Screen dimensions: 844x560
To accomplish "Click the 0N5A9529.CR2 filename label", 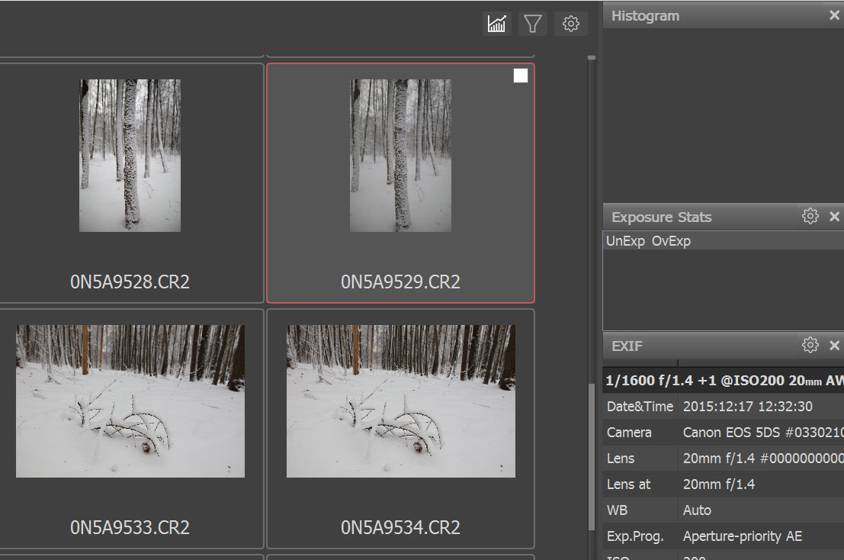I will (x=400, y=282).
